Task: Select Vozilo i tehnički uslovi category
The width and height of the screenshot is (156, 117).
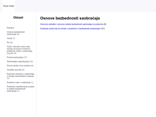Action: coord(20,50)
